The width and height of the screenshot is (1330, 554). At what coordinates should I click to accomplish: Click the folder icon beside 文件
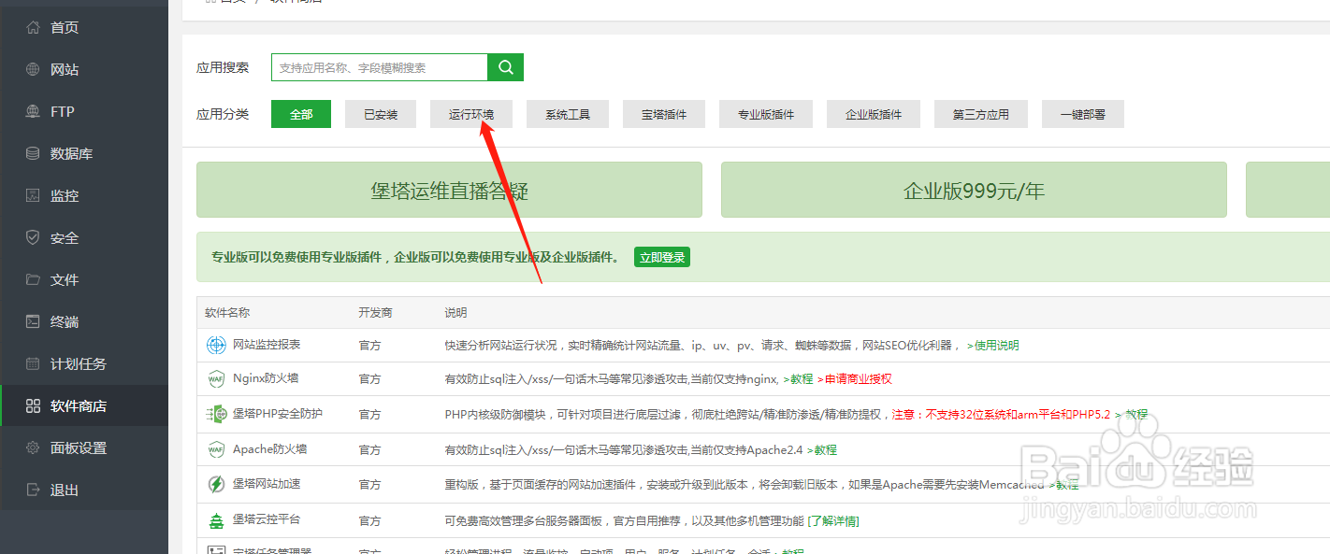[x=33, y=280]
